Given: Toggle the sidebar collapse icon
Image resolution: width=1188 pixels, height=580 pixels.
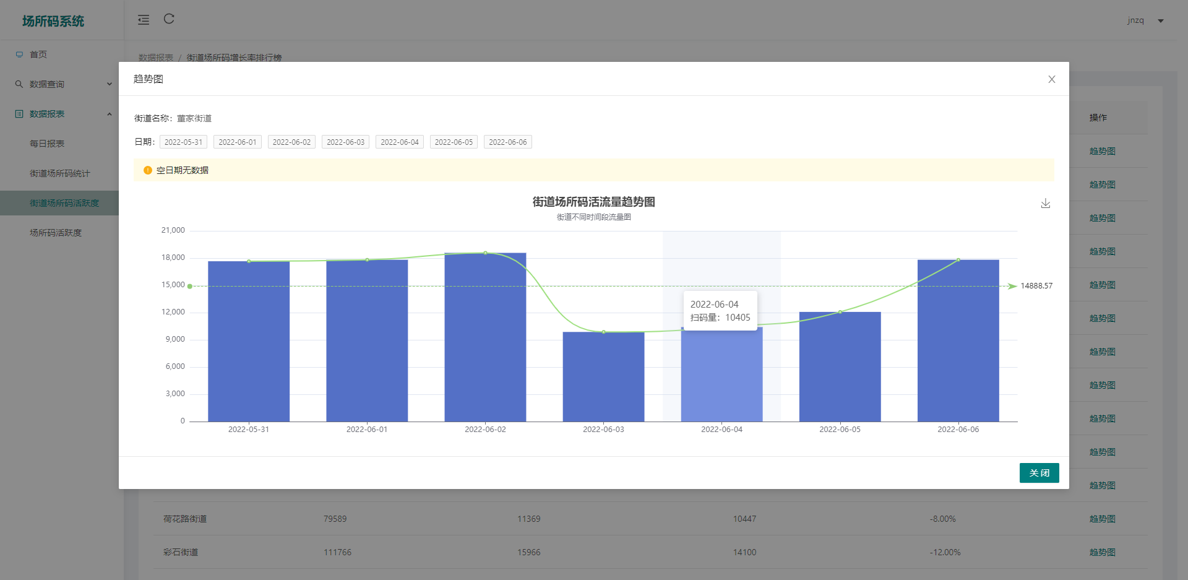Looking at the screenshot, I should pyautogui.click(x=144, y=20).
